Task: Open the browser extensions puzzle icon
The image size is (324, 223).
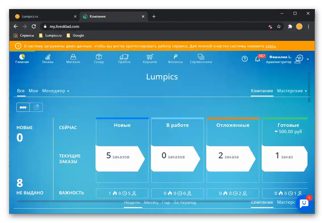Action: [x=290, y=26]
